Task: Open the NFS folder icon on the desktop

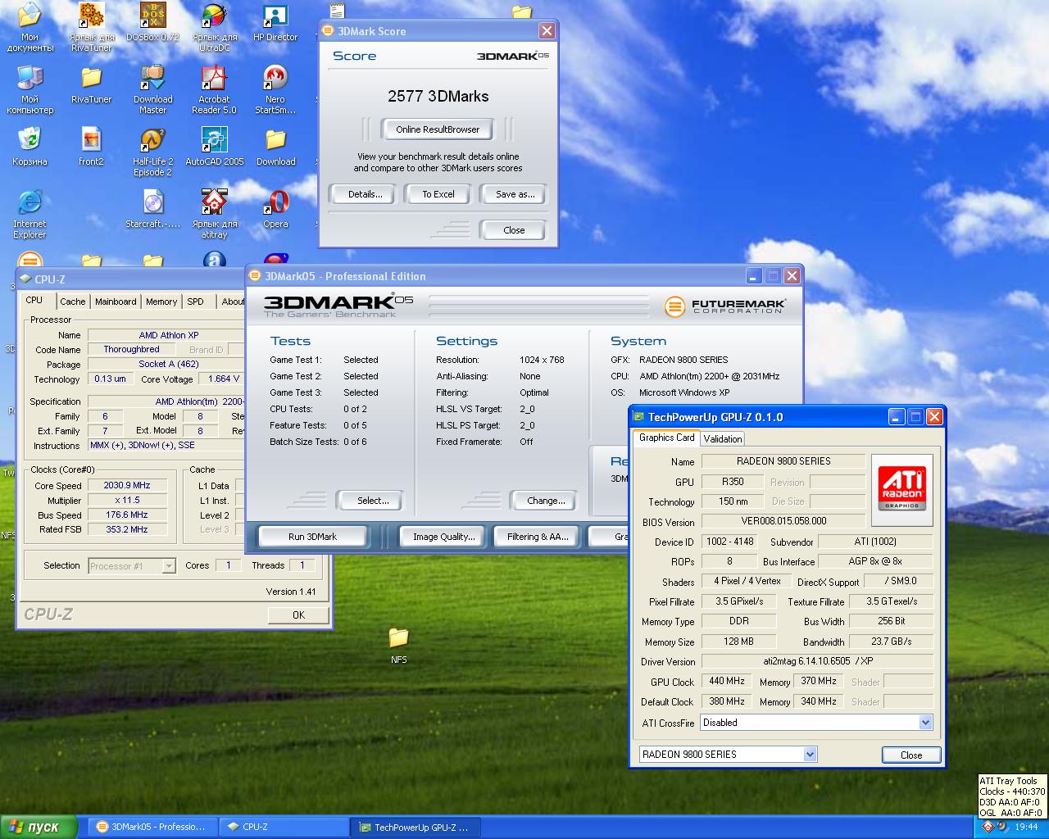Action: point(398,638)
